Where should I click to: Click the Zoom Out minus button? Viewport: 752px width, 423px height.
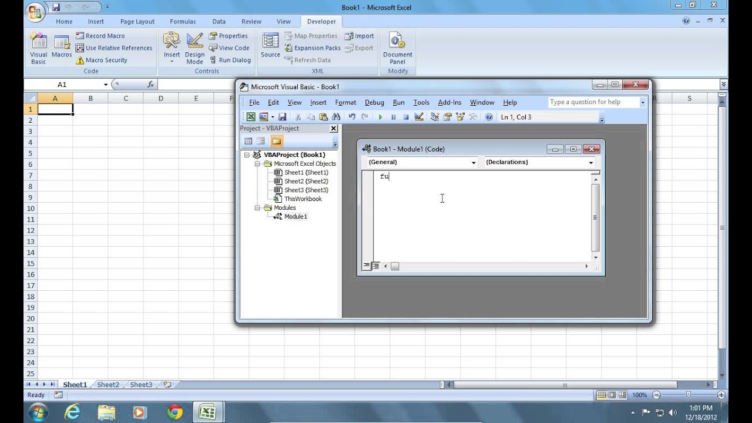pos(656,395)
